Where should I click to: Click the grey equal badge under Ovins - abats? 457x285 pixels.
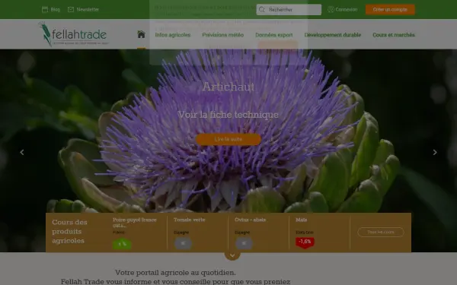(x=244, y=243)
